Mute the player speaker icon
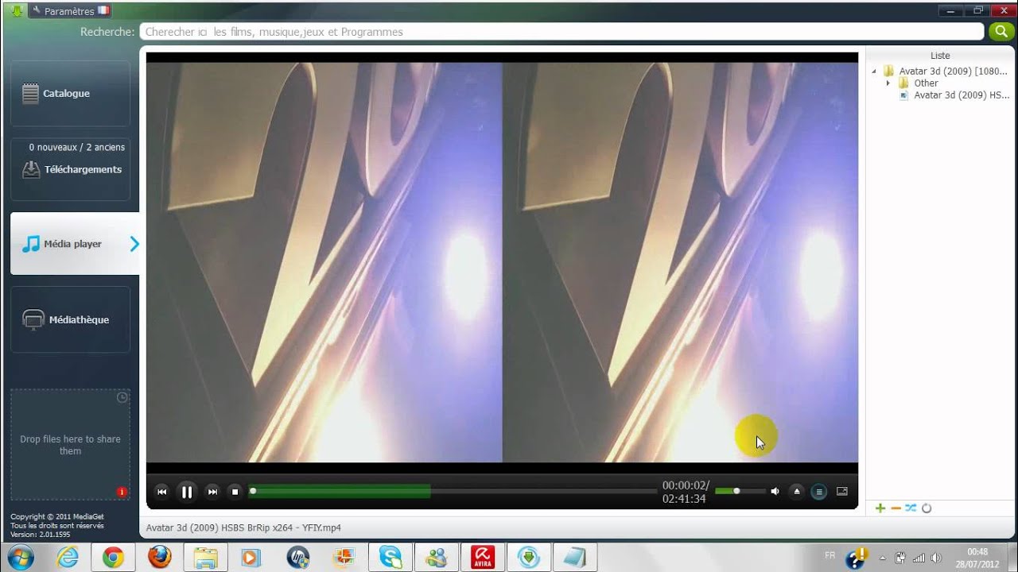 775,492
